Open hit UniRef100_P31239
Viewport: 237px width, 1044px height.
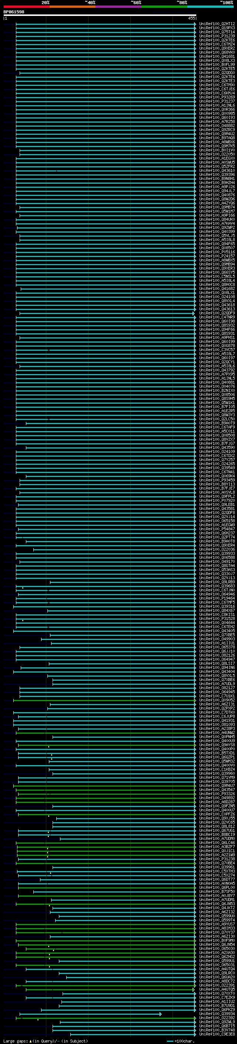217,36
